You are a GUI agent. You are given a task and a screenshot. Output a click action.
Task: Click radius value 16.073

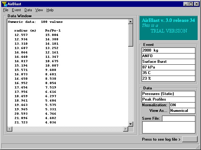click(21, 74)
